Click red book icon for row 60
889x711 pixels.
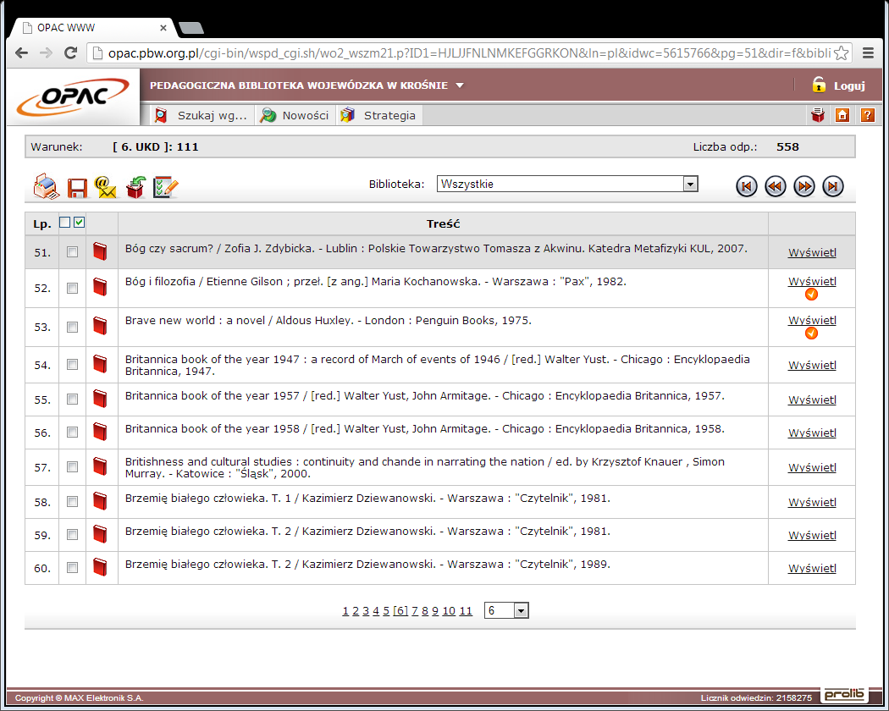coord(101,567)
